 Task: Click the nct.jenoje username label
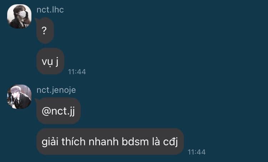pos(56,90)
